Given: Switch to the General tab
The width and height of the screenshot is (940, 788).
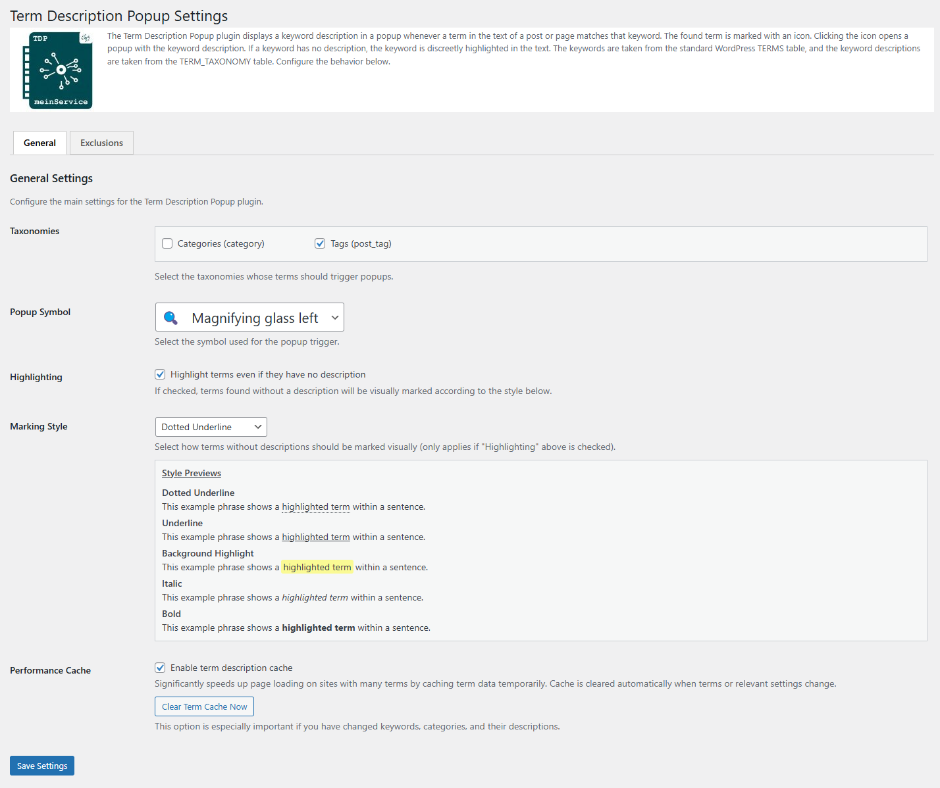Looking at the screenshot, I should [39, 143].
